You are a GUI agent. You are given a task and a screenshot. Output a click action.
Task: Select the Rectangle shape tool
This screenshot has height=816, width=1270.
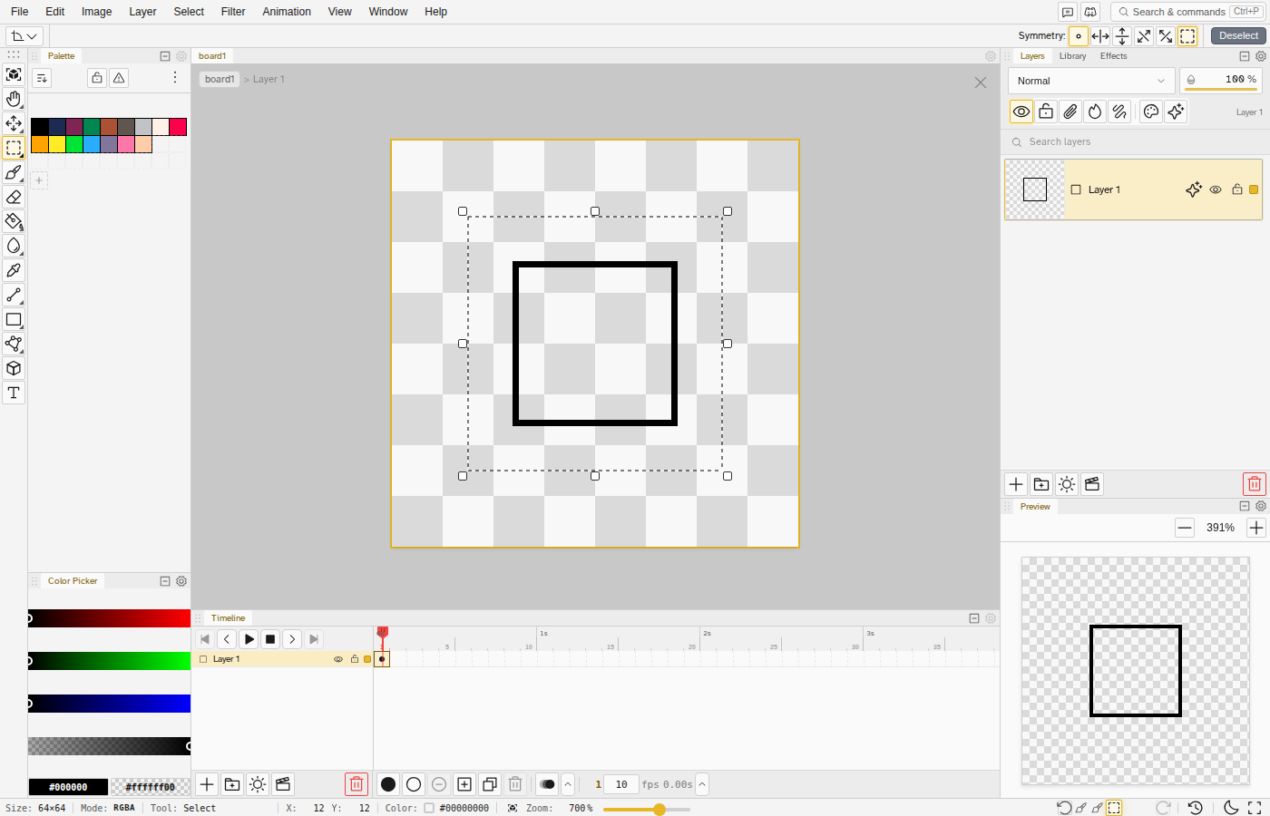pyautogui.click(x=14, y=319)
